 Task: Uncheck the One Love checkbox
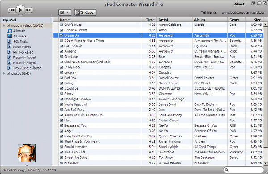click(x=61, y=57)
